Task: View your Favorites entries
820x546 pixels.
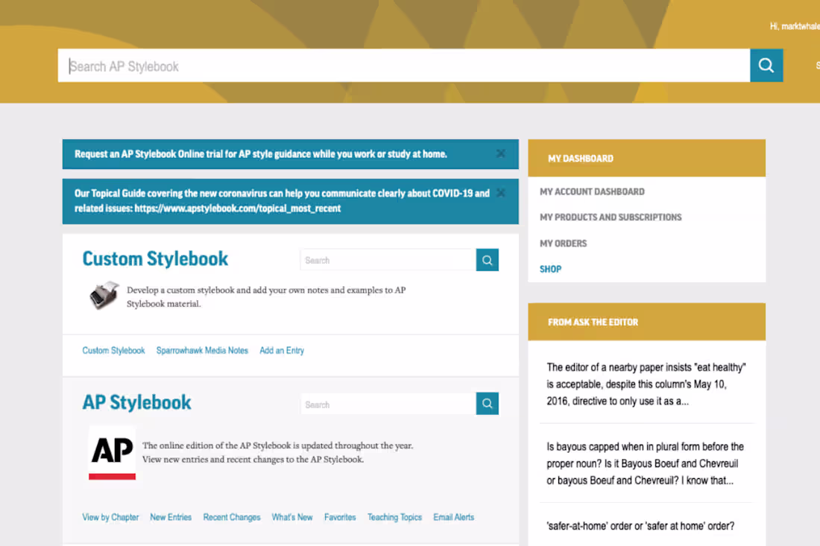Action: point(340,516)
